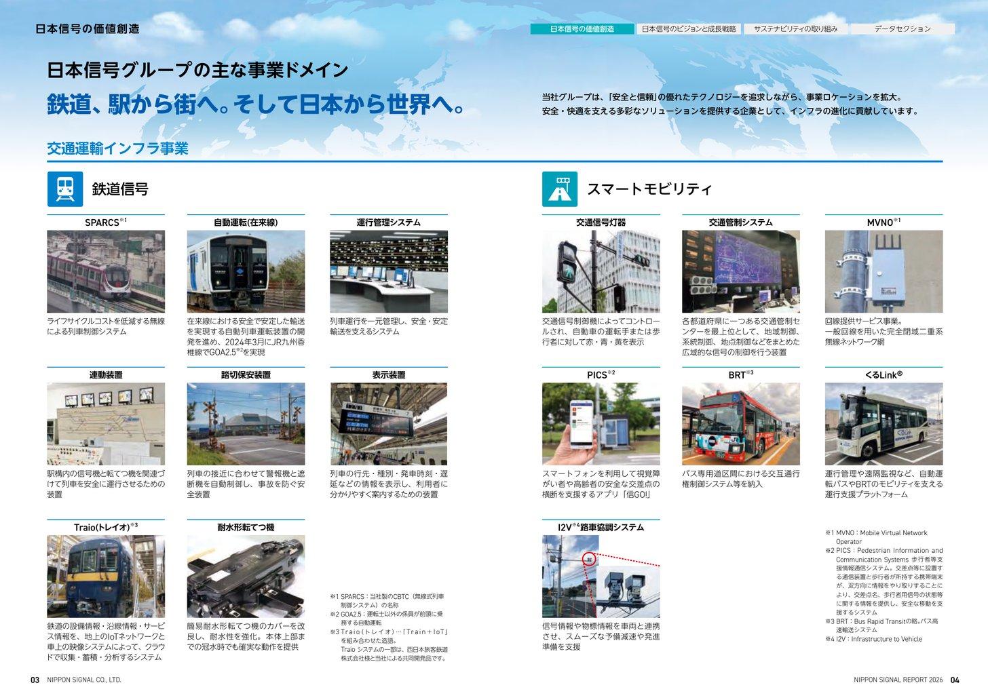Select the 鉄道信号 heading text
The image size is (988, 700).
click(120, 189)
